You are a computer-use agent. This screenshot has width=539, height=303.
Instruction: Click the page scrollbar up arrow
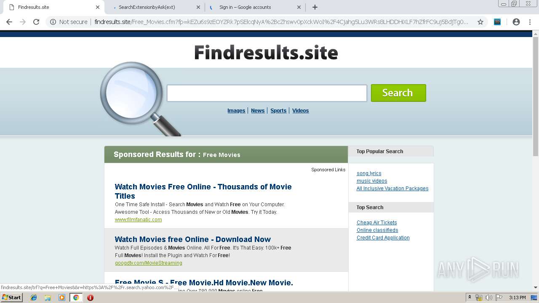[x=536, y=34]
